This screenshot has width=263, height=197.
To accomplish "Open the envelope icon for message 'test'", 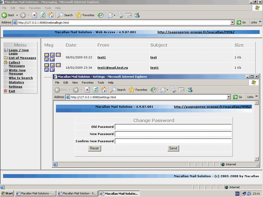I will [47, 55].
